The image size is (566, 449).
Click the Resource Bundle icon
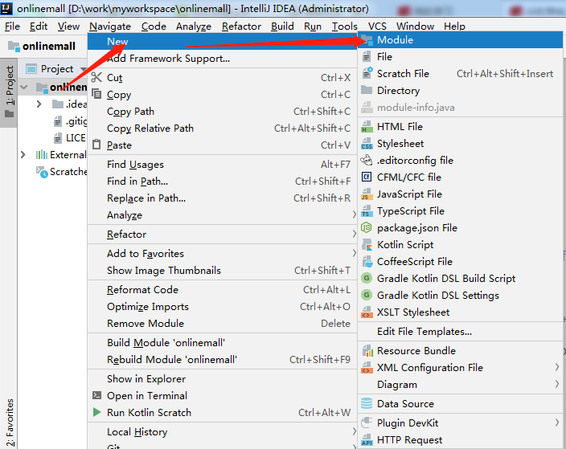tap(367, 351)
